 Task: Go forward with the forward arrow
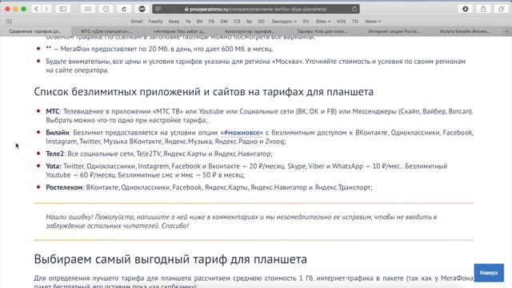46,9
